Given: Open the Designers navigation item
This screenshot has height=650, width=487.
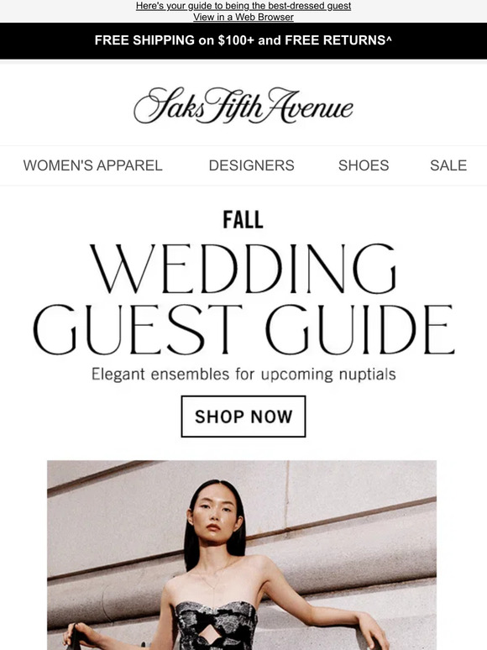Looking at the screenshot, I should 251,165.
